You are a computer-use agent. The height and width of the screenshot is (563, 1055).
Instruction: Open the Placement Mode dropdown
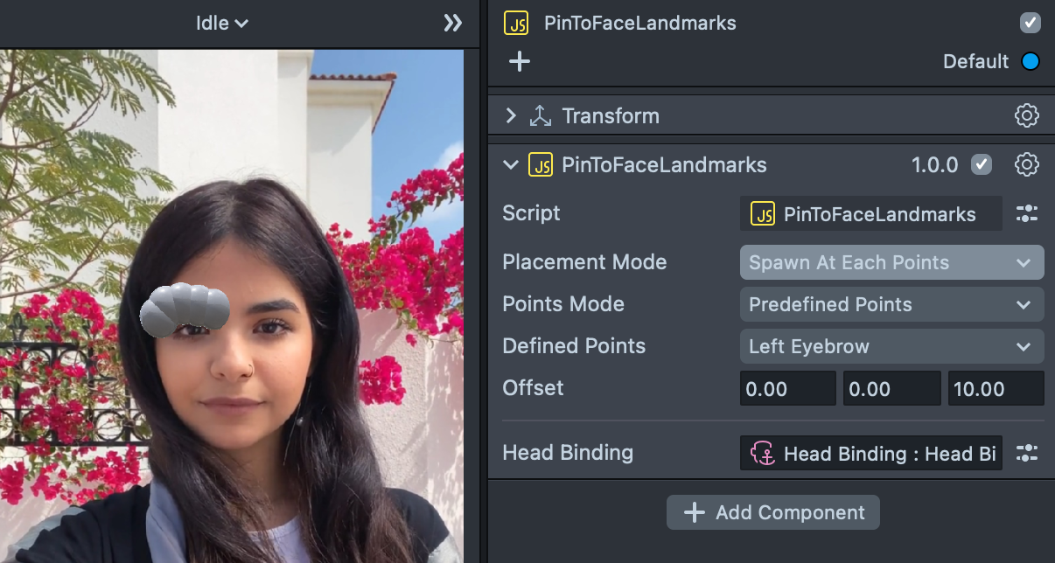tap(891, 262)
